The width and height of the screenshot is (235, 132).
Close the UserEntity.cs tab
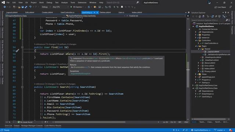pyautogui.click(x=97, y=12)
